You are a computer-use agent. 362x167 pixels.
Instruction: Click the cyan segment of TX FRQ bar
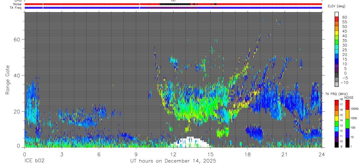click(x=337, y=129)
